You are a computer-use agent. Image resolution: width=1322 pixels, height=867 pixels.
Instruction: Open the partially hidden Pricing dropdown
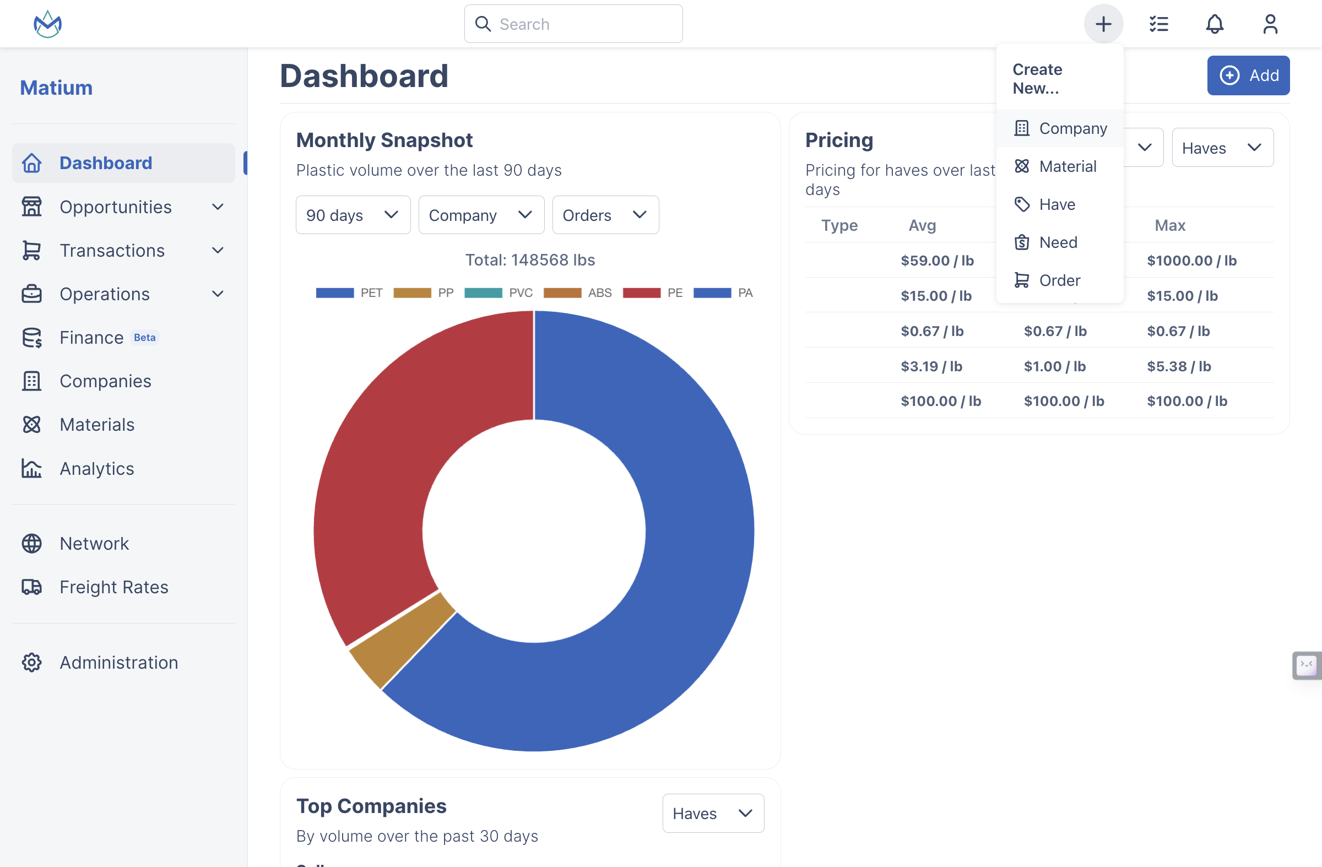click(1143, 148)
